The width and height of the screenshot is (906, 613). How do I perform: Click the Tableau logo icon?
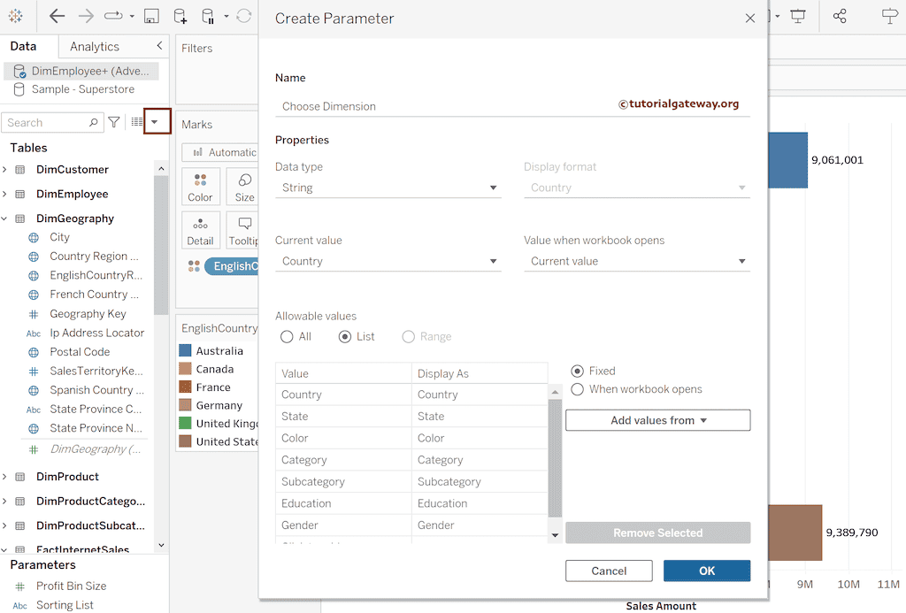[x=16, y=16]
